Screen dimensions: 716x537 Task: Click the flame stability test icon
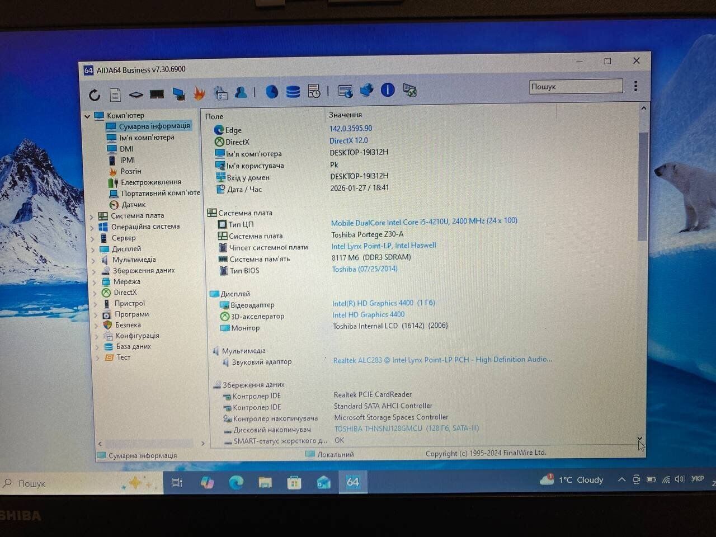point(199,93)
